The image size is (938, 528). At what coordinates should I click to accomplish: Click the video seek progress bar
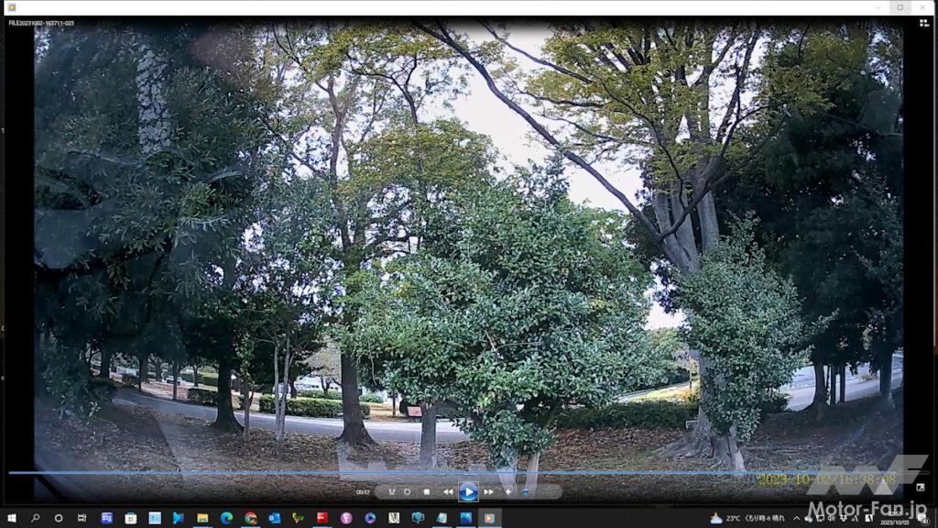click(x=458, y=473)
